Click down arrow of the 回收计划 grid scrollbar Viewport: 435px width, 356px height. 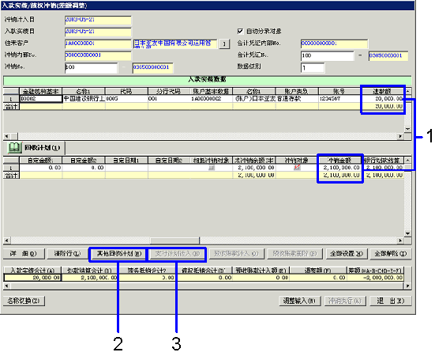[x=407, y=233]
